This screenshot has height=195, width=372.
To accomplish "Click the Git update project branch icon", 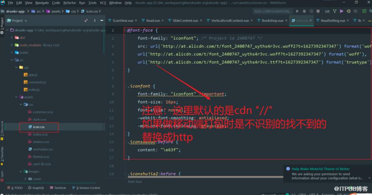I will 334,11.
